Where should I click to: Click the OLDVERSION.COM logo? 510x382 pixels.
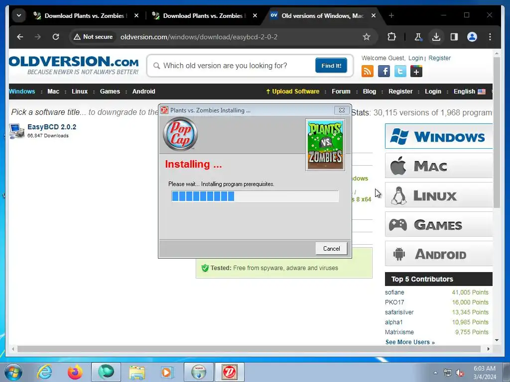[74, 65]
